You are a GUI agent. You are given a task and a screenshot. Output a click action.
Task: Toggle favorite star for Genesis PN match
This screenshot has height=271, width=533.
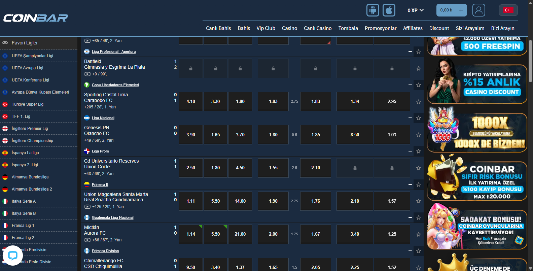pos(418,135)
